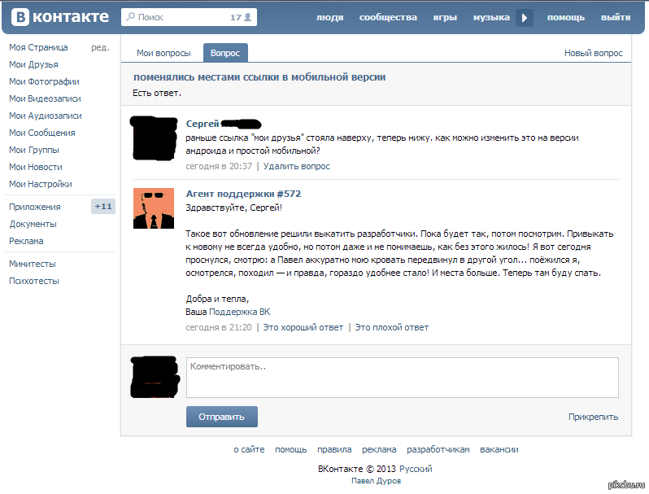Click the +11 applications counter badge

point(103,206)
